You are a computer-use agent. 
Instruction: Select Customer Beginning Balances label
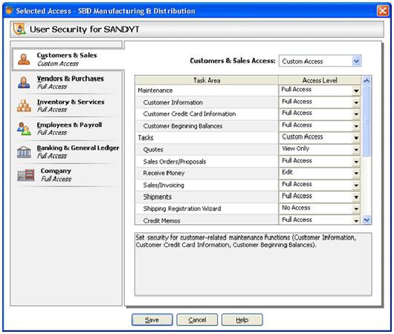coord(183,126)
